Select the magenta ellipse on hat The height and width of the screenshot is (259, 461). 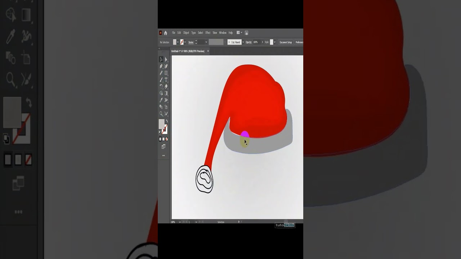tap(245, 134)
